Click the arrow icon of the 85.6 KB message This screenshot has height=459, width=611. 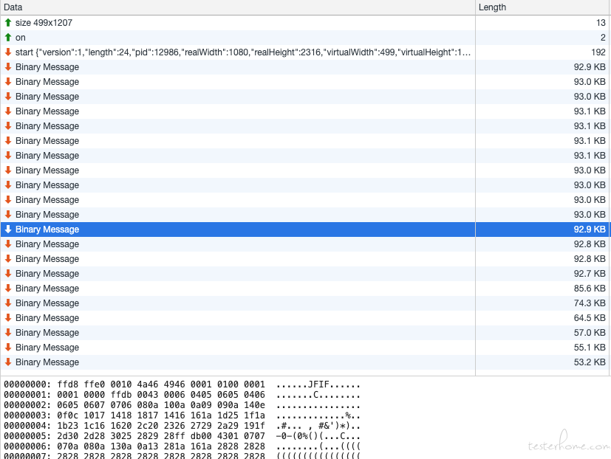tap(8, 289)
